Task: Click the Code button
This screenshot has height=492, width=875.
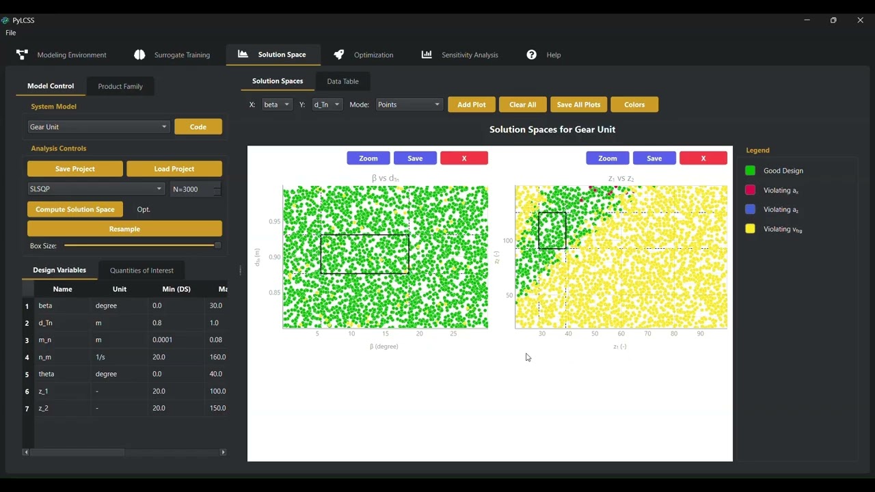Action: (x=198, y=127)
